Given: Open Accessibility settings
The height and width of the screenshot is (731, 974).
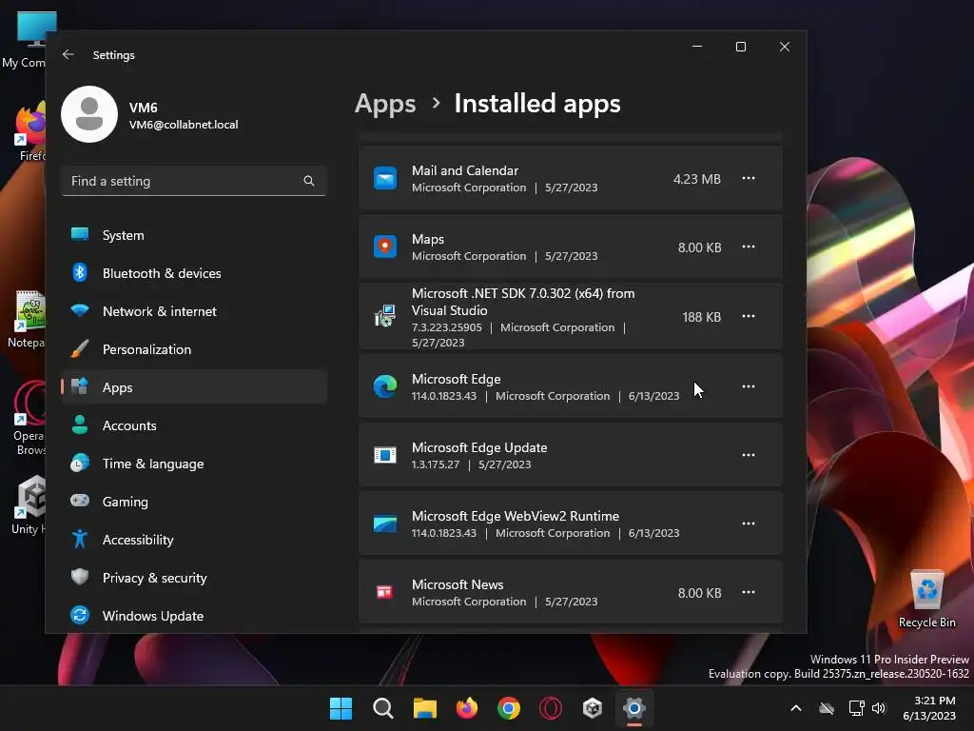Looking at the screenshot, I should click(x=194, y=540).
